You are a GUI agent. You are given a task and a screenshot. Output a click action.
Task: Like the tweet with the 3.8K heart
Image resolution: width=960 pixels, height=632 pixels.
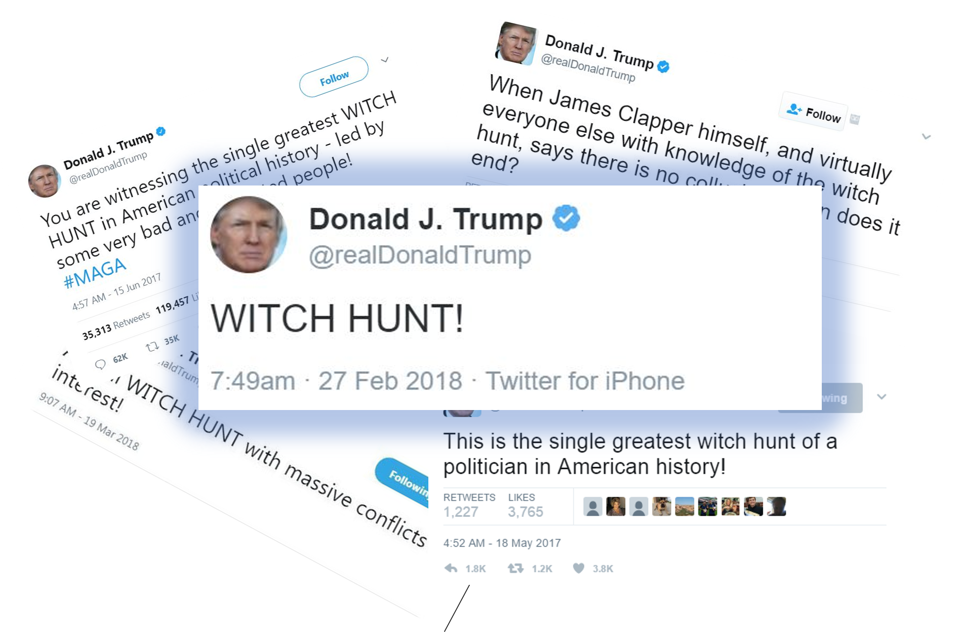point(578,568)
